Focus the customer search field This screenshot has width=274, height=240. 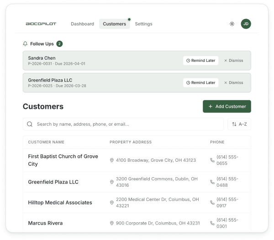[x=123, y=124]
